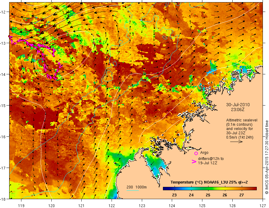Click the latitude -13 axis label
Screen dimensions: 269x208
point(3,43)
